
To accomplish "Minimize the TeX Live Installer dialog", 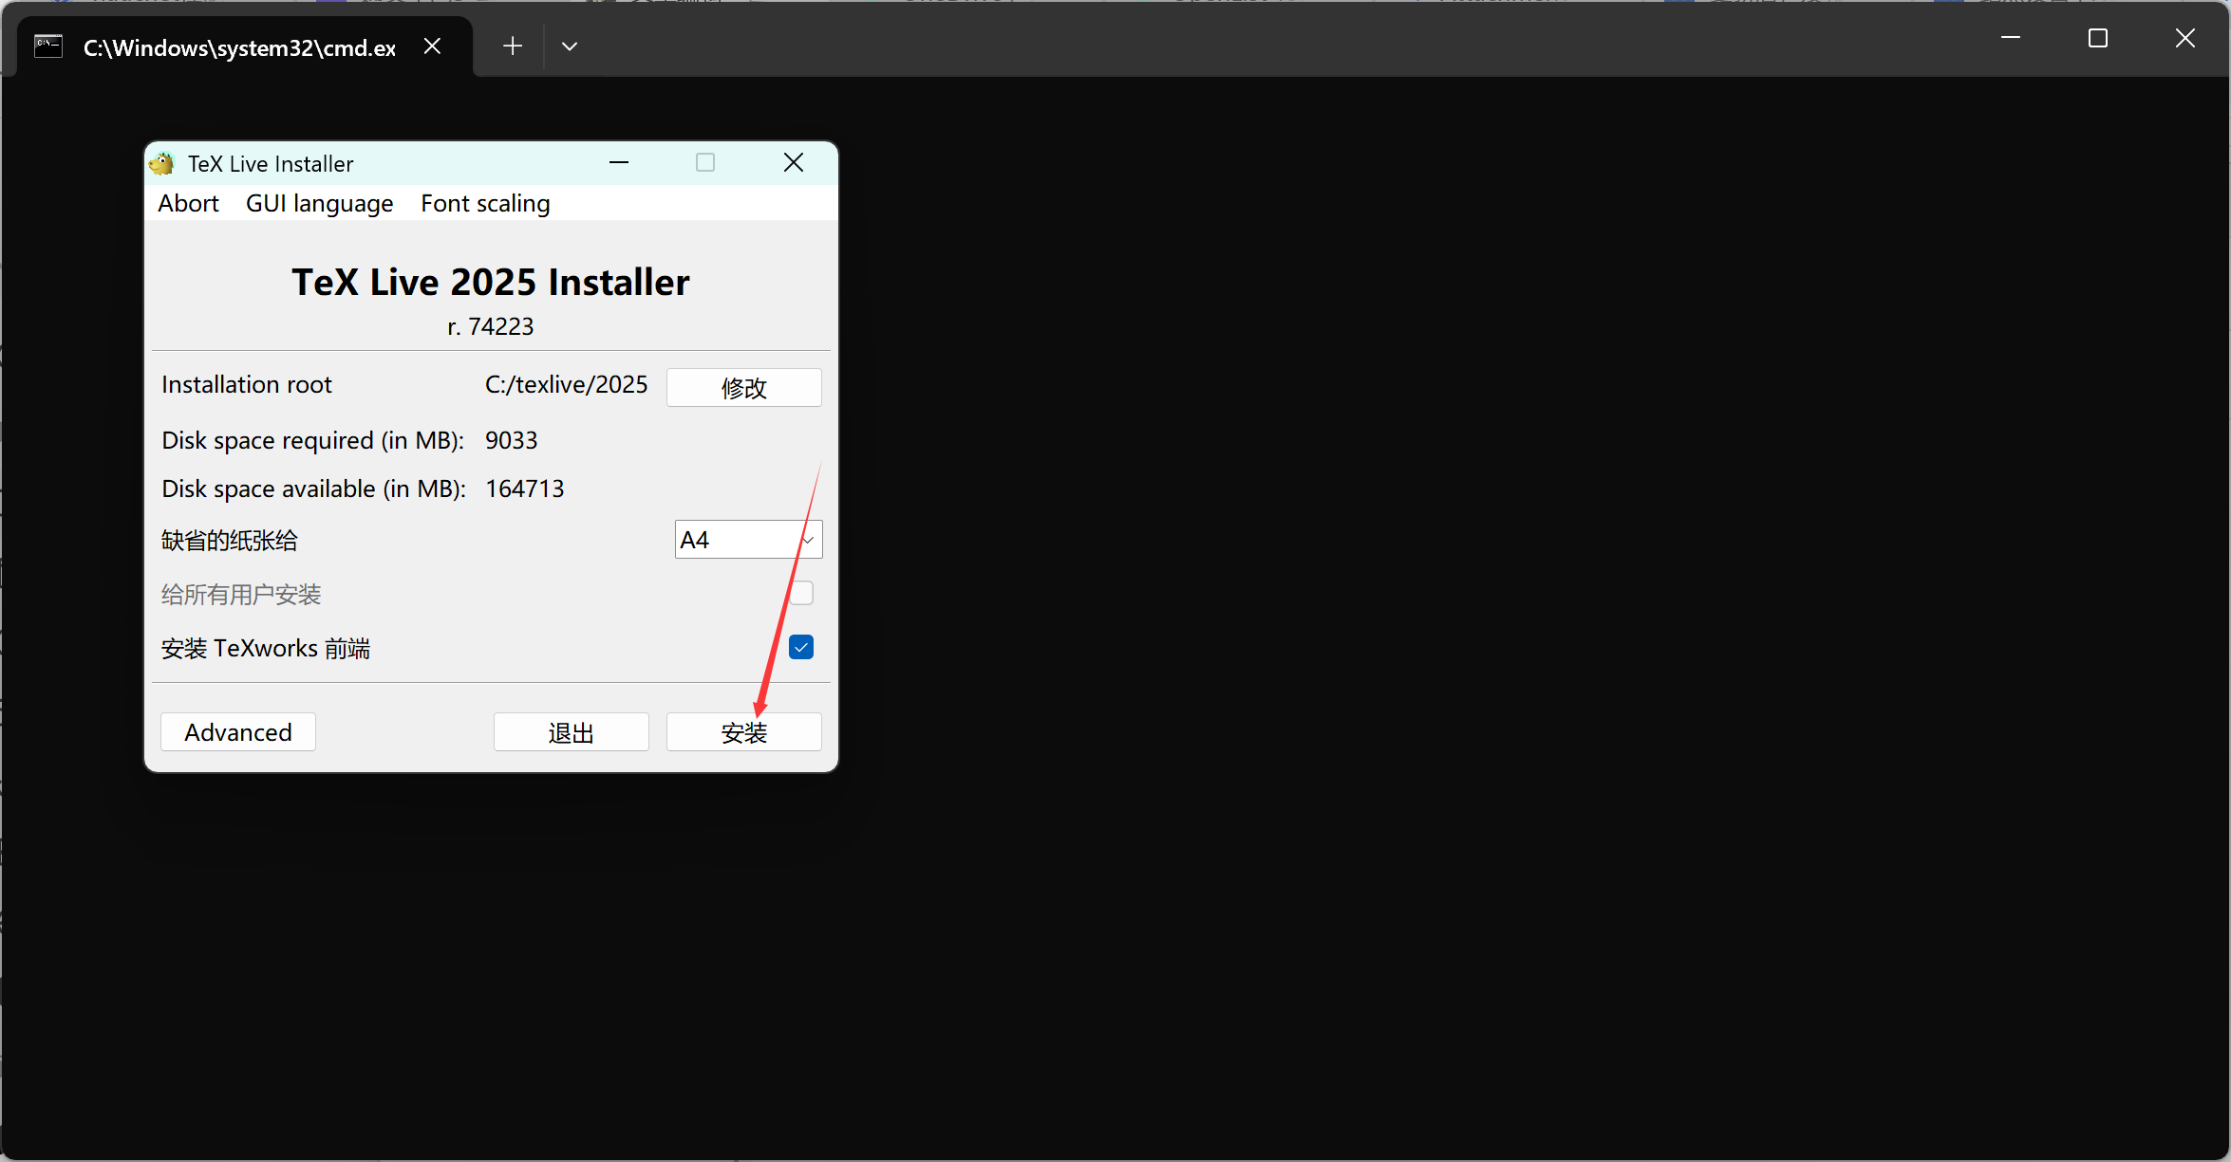I will point(619,163).
